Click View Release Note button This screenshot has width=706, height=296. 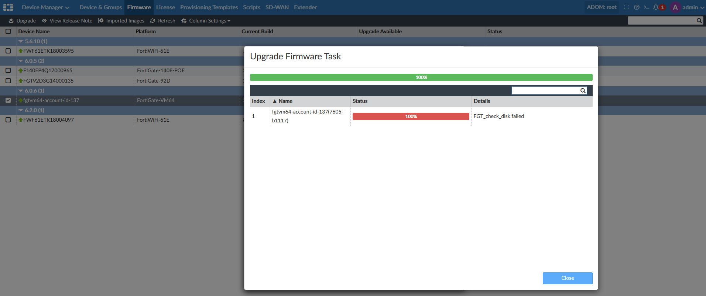tap(67, 21)
